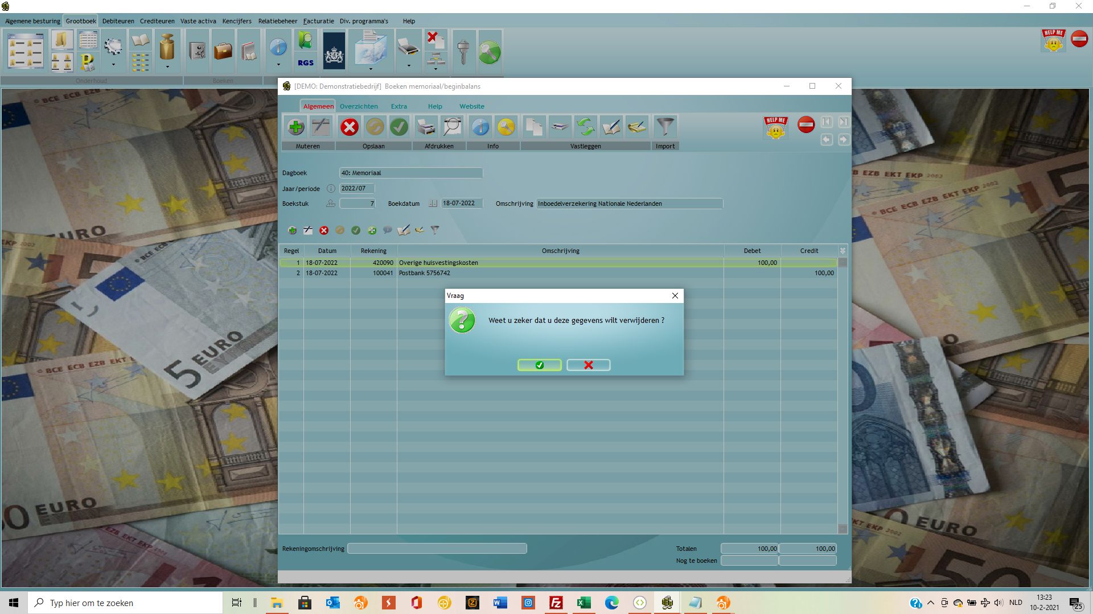Click the large book with pen icon
The height and width of the screenshot is (614, 1093).
coord(611,127)
